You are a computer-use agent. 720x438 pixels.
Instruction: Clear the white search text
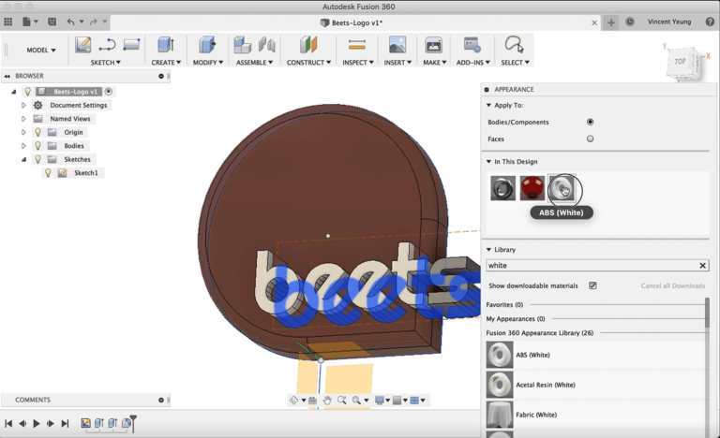tap(702, 266)
